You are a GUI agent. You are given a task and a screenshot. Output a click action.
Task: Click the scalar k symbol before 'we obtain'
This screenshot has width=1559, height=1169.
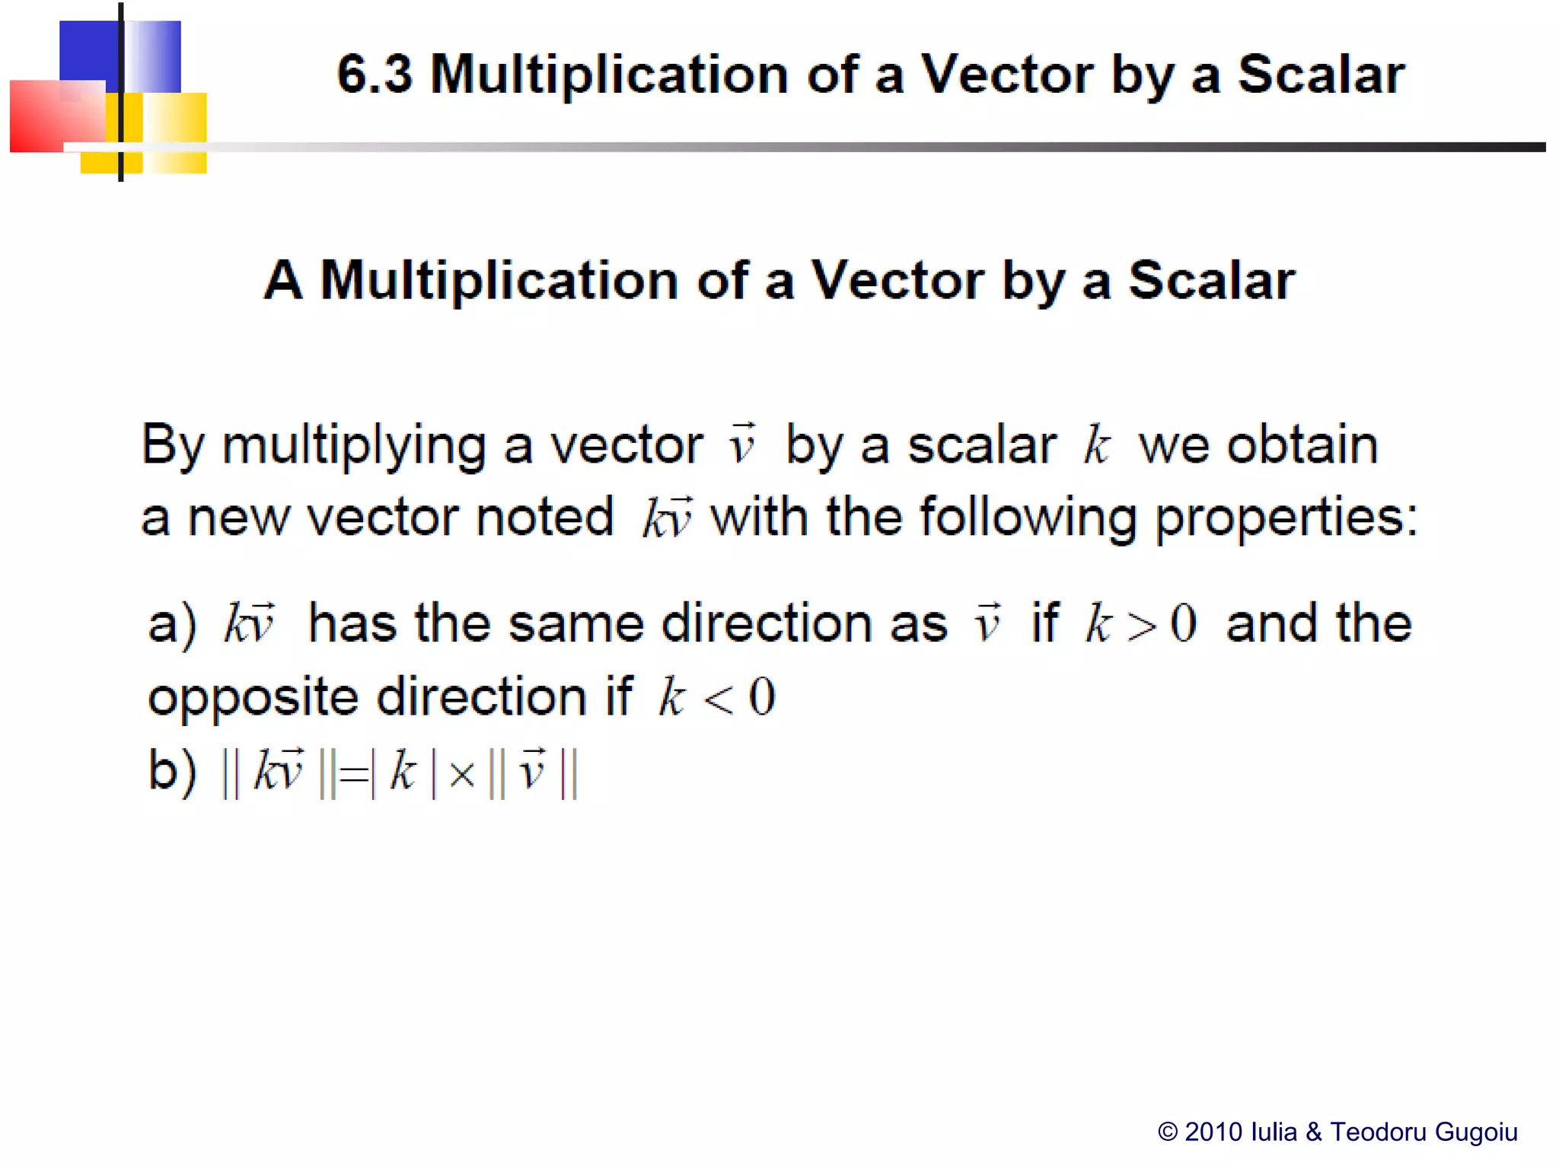pos(1097,444)
